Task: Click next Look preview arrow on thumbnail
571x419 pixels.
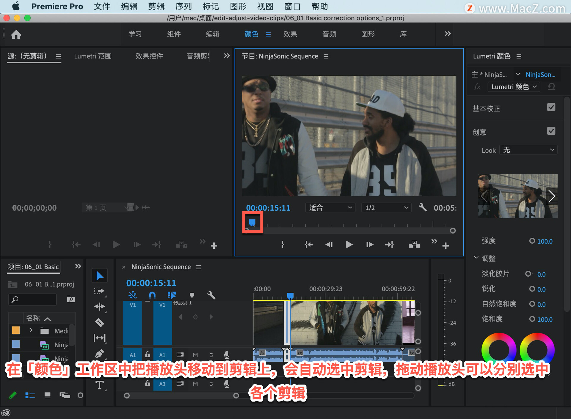Action: tap(552, 196)
